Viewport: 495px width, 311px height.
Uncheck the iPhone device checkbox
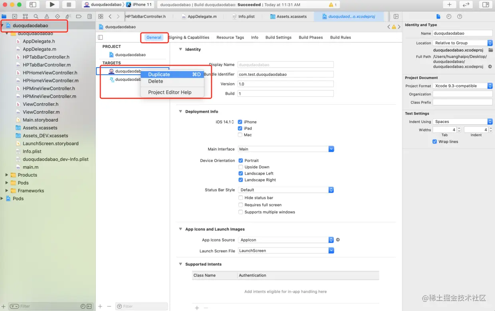(240, 122)
